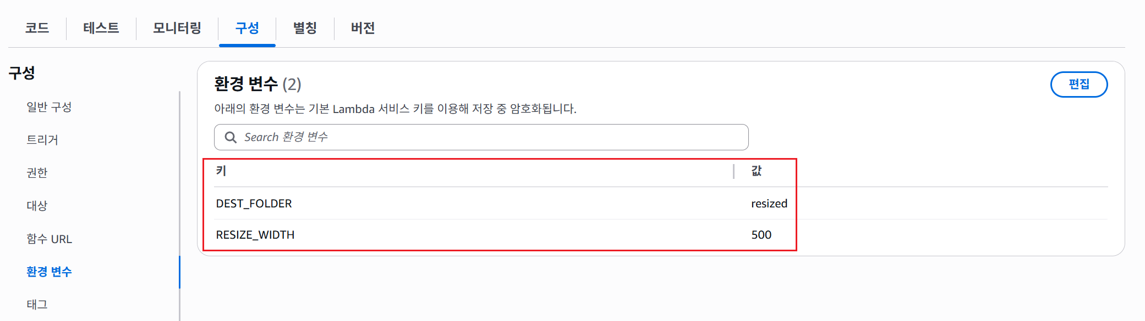Viewport: 1145px width, 321px height.
Task: Open the 태그 sidebar section
Action: tap(37, 305)
